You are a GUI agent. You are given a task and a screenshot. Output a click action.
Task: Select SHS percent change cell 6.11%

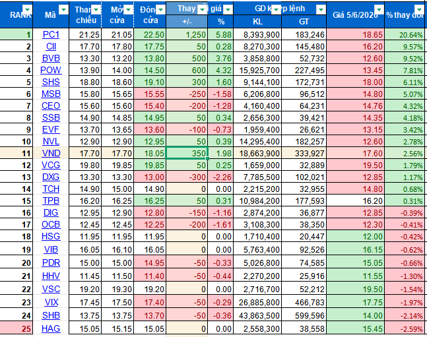coord(405,82)
